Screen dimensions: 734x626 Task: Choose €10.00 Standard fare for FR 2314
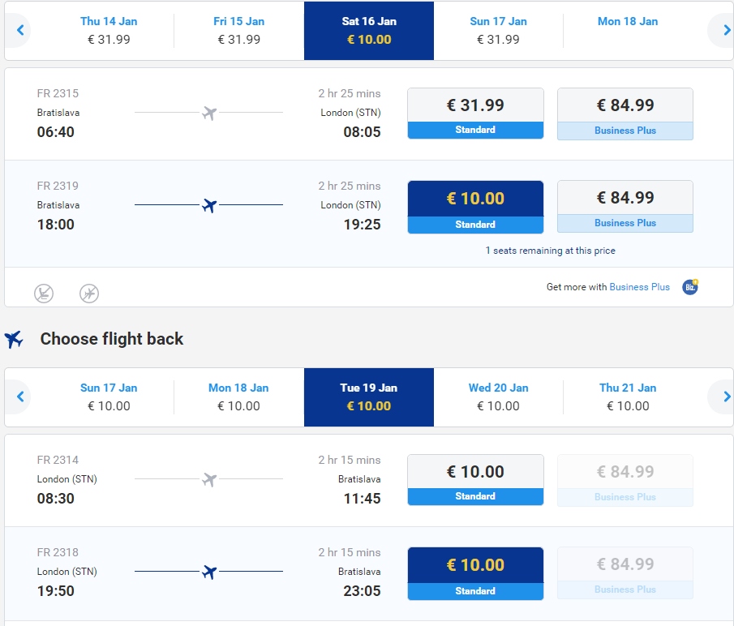click(475, 480)
